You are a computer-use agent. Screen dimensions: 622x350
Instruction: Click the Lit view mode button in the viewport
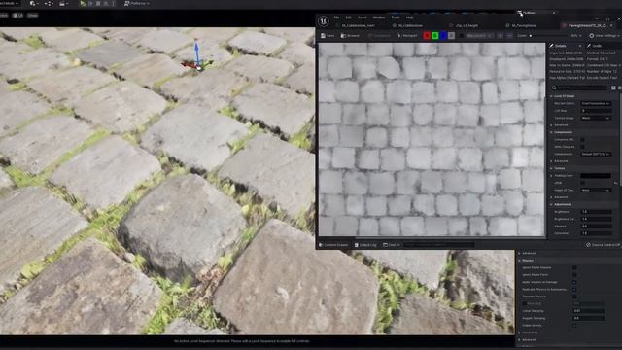[x=17, y=16]
